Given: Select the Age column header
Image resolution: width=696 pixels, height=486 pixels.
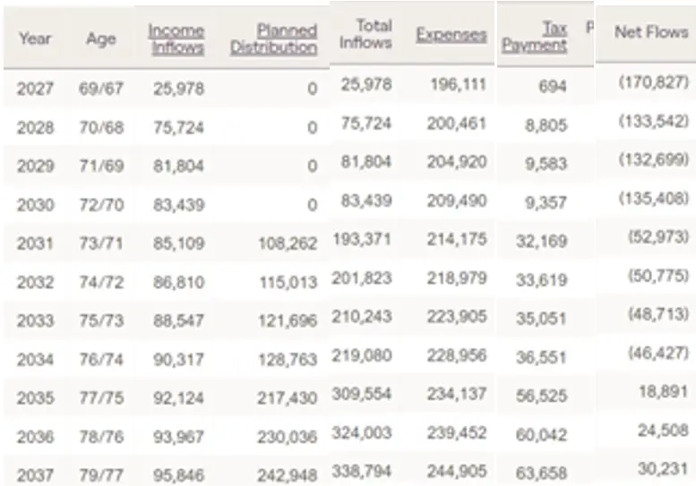Looking at the screenshot, I should (x=101, y=39).
